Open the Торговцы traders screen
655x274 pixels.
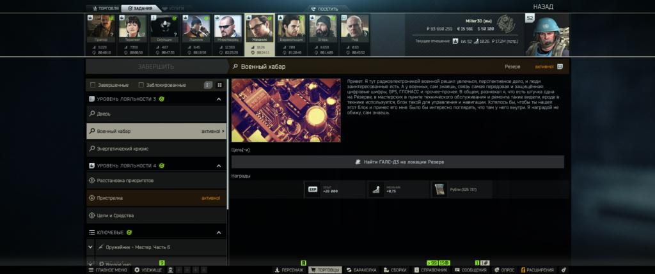click(x=325, y=270)
